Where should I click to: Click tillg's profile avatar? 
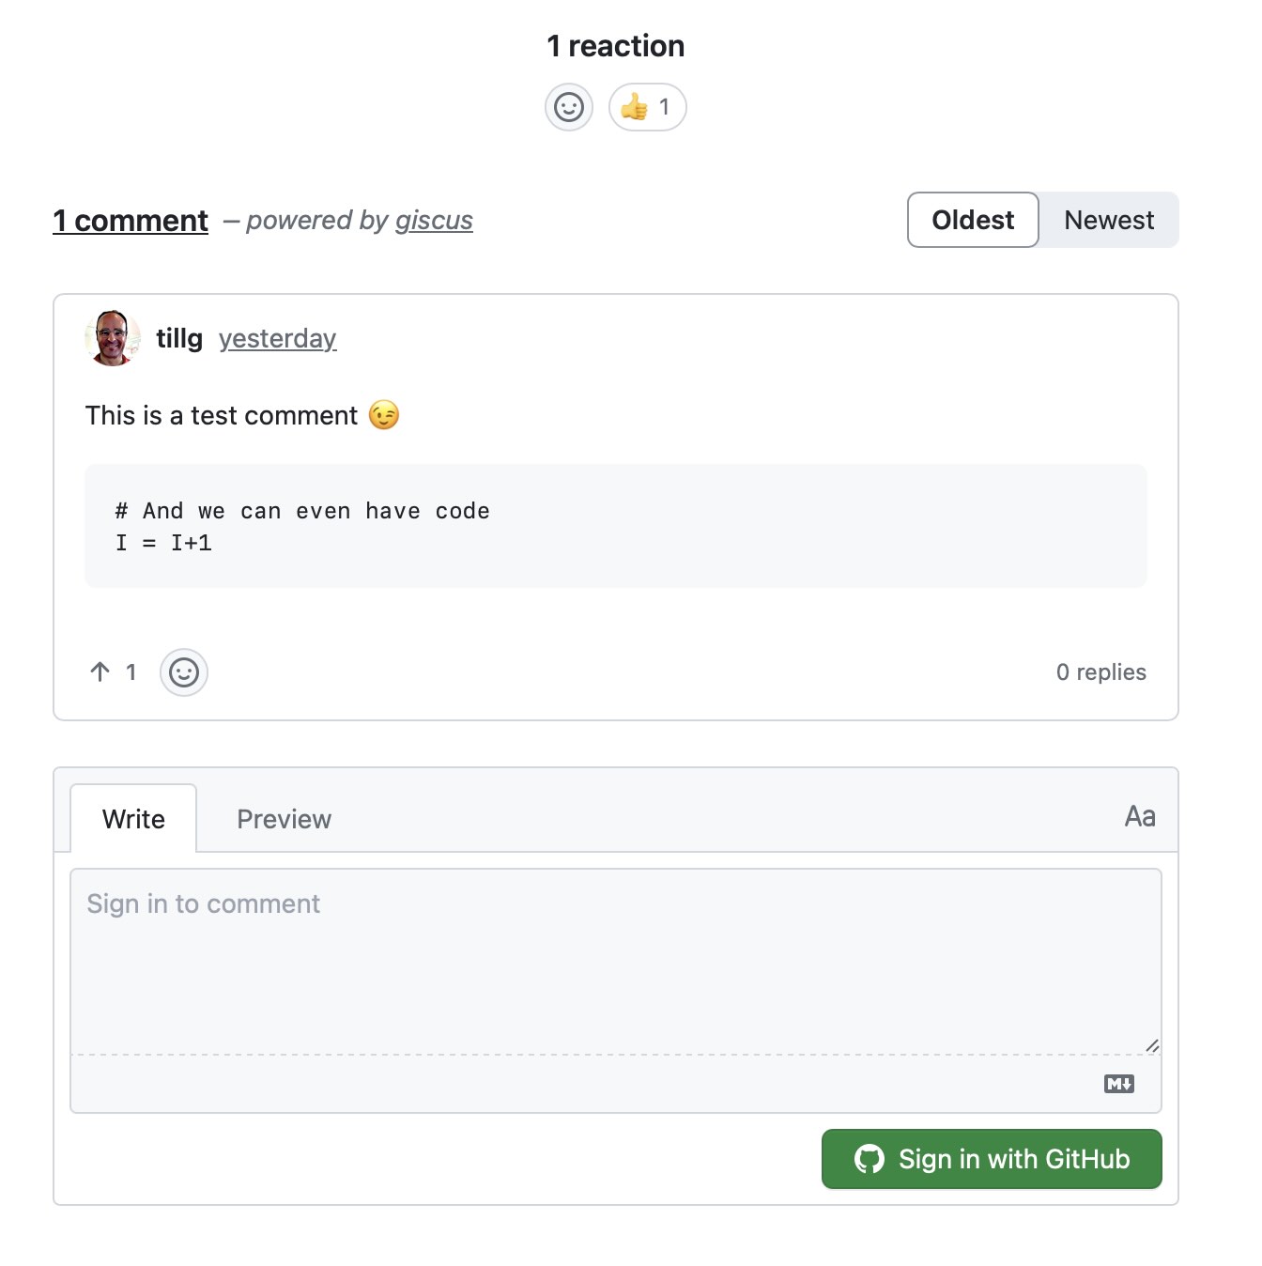point(113,338)
